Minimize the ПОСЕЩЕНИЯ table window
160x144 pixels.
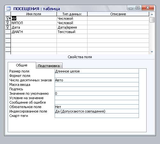tap(131, 8)
